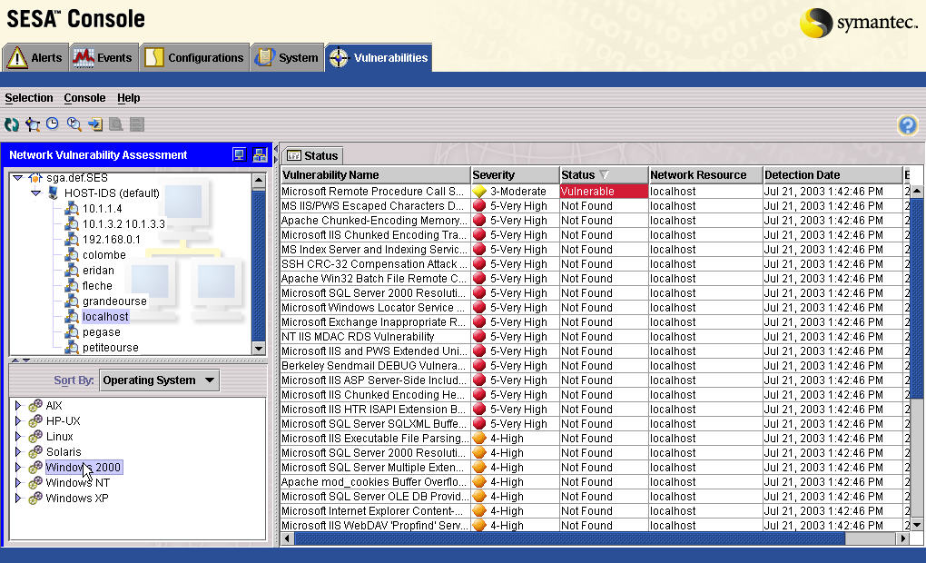The height and width of the screenshot is (563, 926).
Task: Click the down arrow of the host tree scrollbar
Action: click(259, 349)
